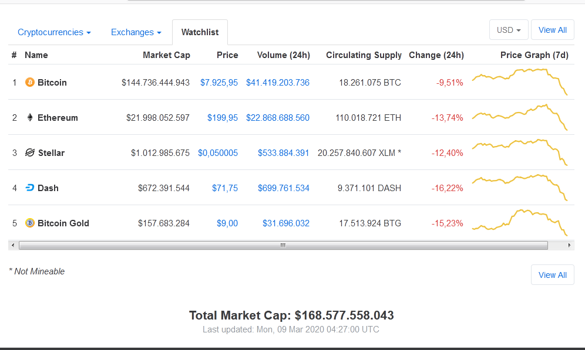Select the Watchlist tab
This screenshot has width=585, height=350.
click(x=200, y=32)
